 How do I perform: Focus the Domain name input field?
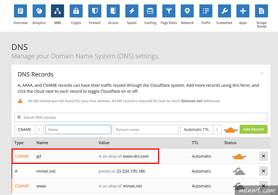[x=146, y=129]
